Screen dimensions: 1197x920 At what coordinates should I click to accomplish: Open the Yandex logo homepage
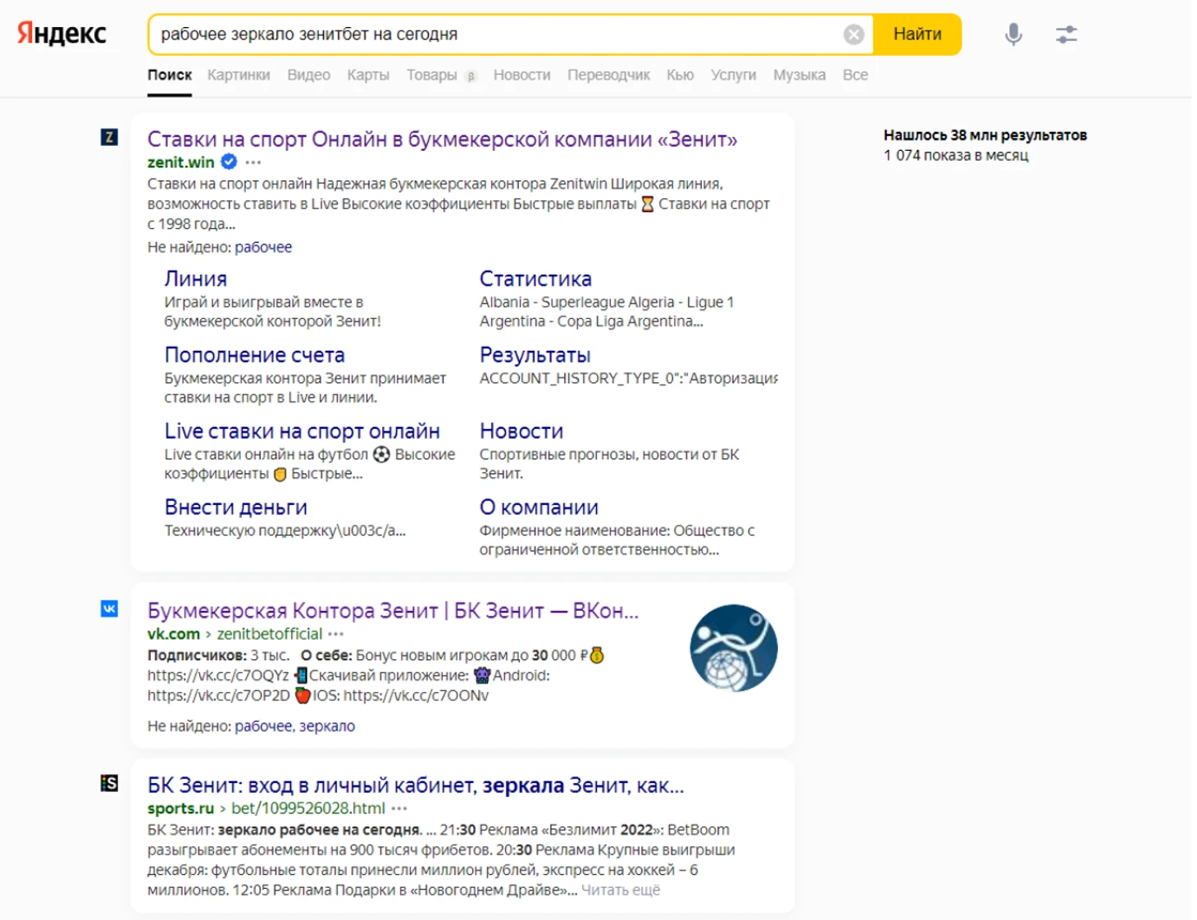pos(61,34)
